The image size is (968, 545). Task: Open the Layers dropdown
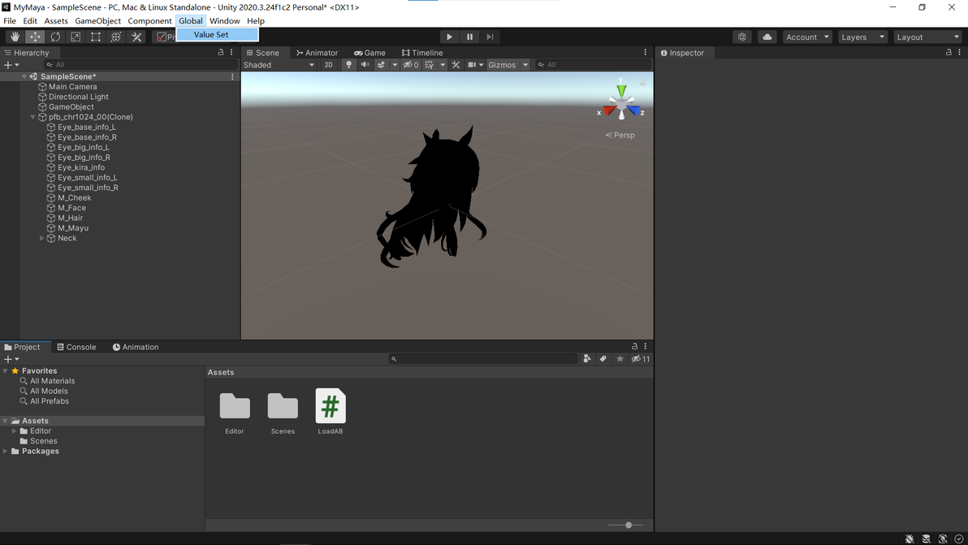862,37
